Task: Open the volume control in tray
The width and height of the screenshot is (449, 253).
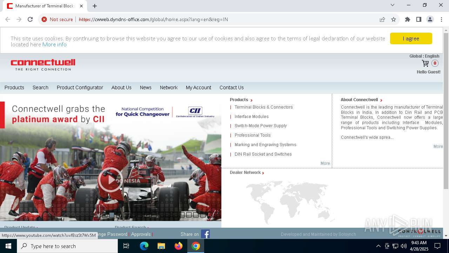Action: point(404,246)
